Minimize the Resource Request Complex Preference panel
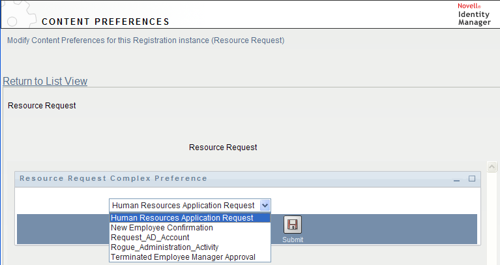The width and height of the screenshot is (500, 265). [x=456, y=179]
